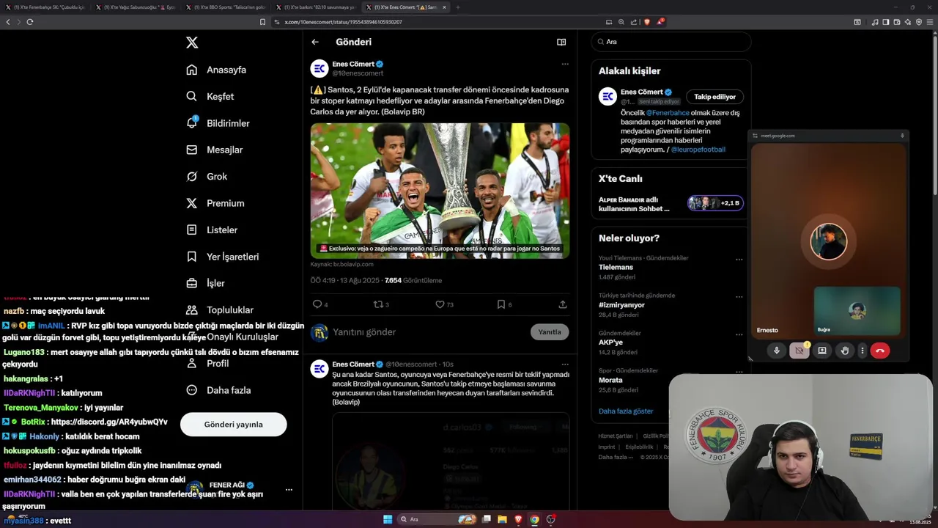Open Bildirimler notifications
Screen dimensions: 938x528
218,123
